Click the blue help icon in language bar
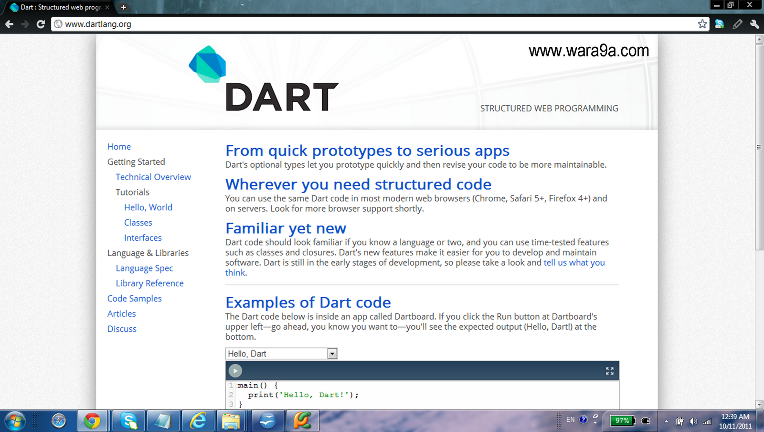This screenshot has width=764, height=432. click(x=583, y=420)
